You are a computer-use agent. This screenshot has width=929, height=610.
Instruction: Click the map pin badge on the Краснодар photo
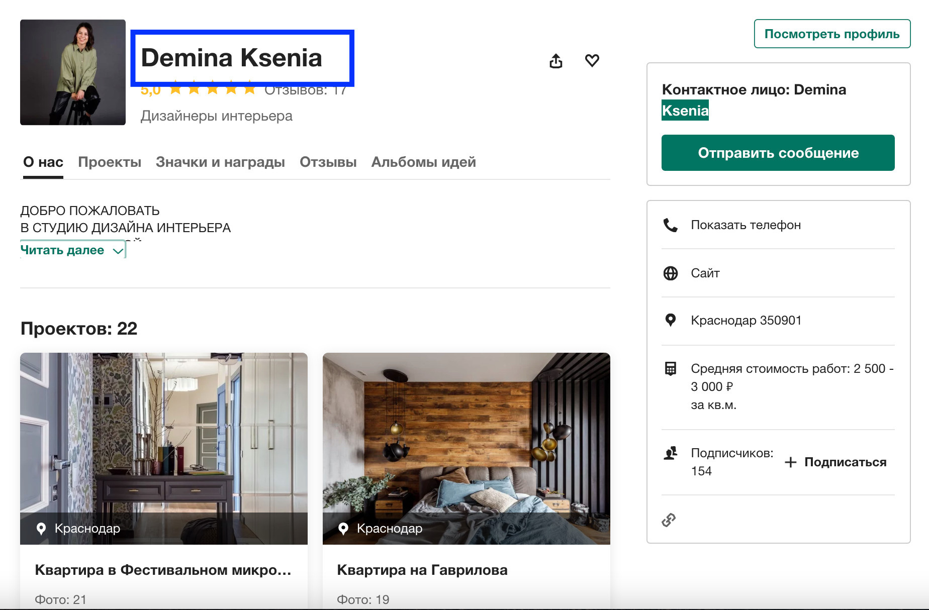(x=42, y=528)
